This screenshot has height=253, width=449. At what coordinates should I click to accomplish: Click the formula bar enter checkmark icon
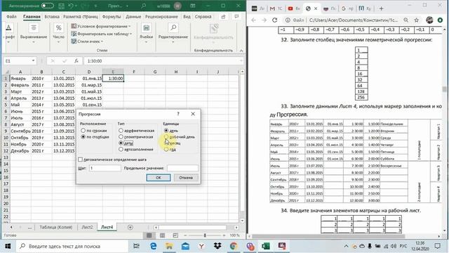(x=65, y=61)
